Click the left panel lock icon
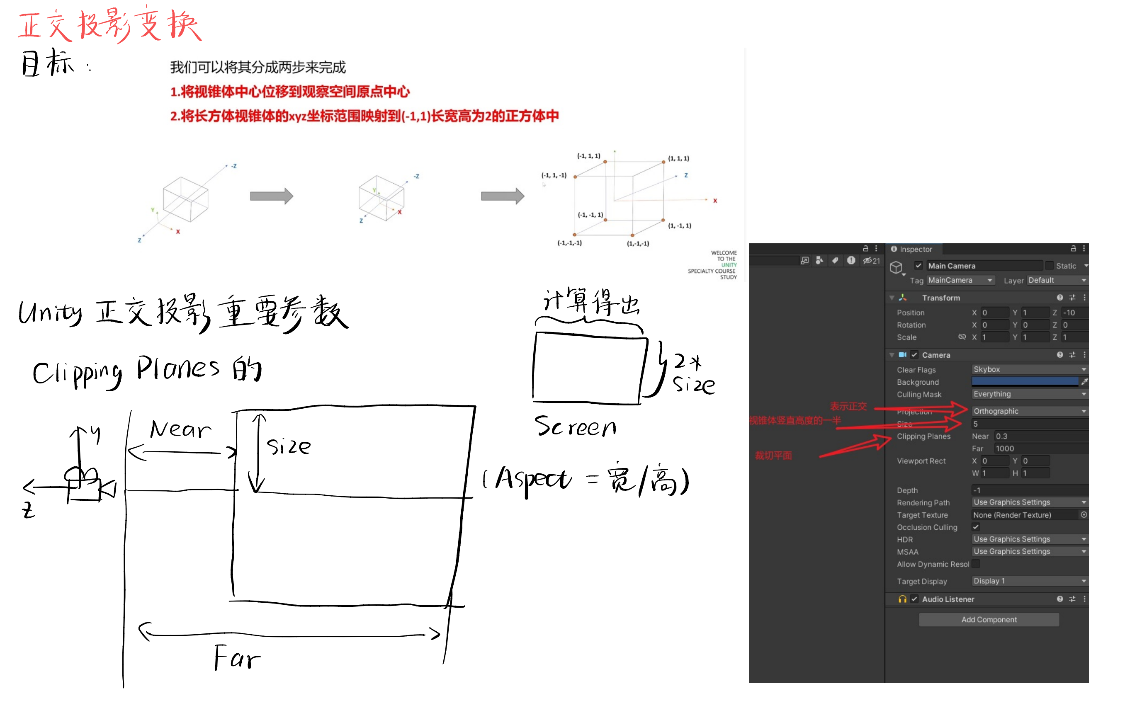This screenshot has height=703, width=1125. pyautogui.click(x=865, y=248)
